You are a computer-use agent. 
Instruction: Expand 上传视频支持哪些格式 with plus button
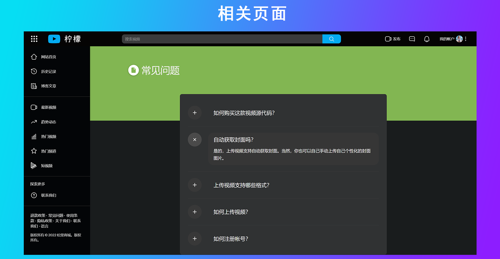tap(195, 185)
